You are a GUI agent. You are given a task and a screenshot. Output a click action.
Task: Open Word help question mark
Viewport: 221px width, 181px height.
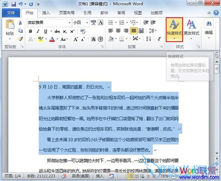click(x=216, y=13)
